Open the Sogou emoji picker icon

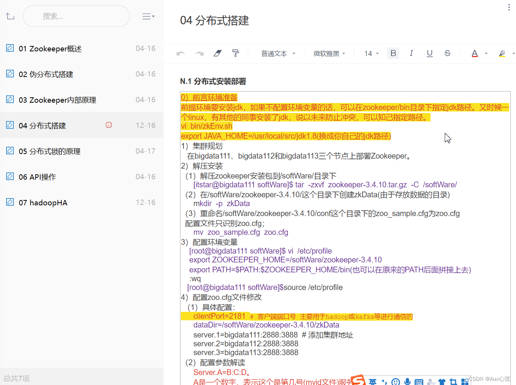pos(395,381)
